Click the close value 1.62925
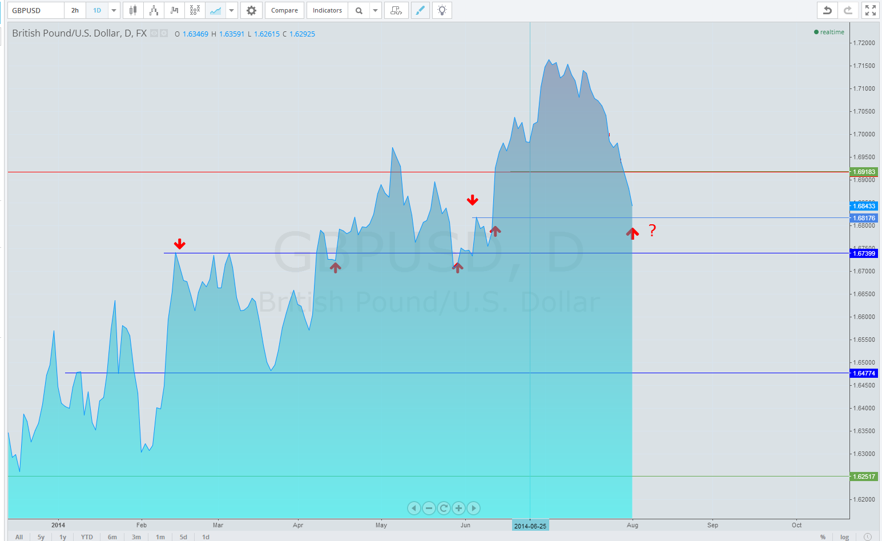Image resolution: width=882 pixels, height=541 pixels. [302, 34]
